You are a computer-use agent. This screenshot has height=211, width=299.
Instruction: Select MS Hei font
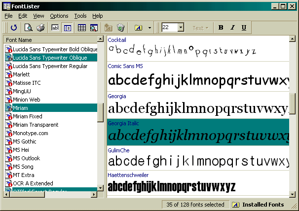(x=21, y=150)
